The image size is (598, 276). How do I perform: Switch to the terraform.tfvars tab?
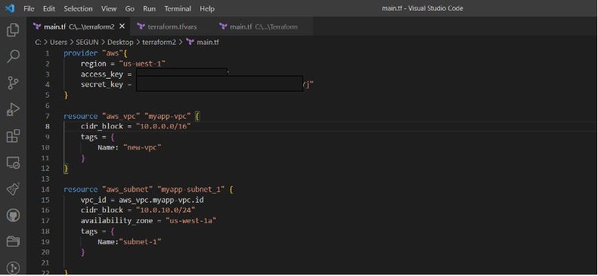pyautogui.click(x=172, y=26)
